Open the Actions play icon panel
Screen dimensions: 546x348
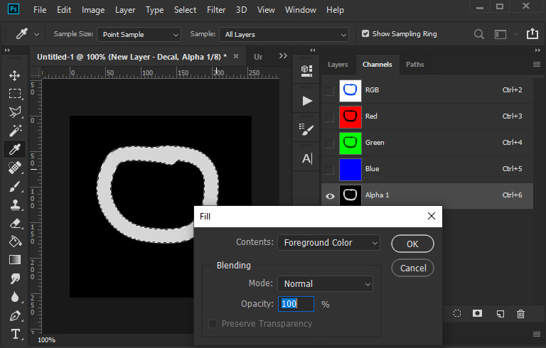(x=306, y=101)
